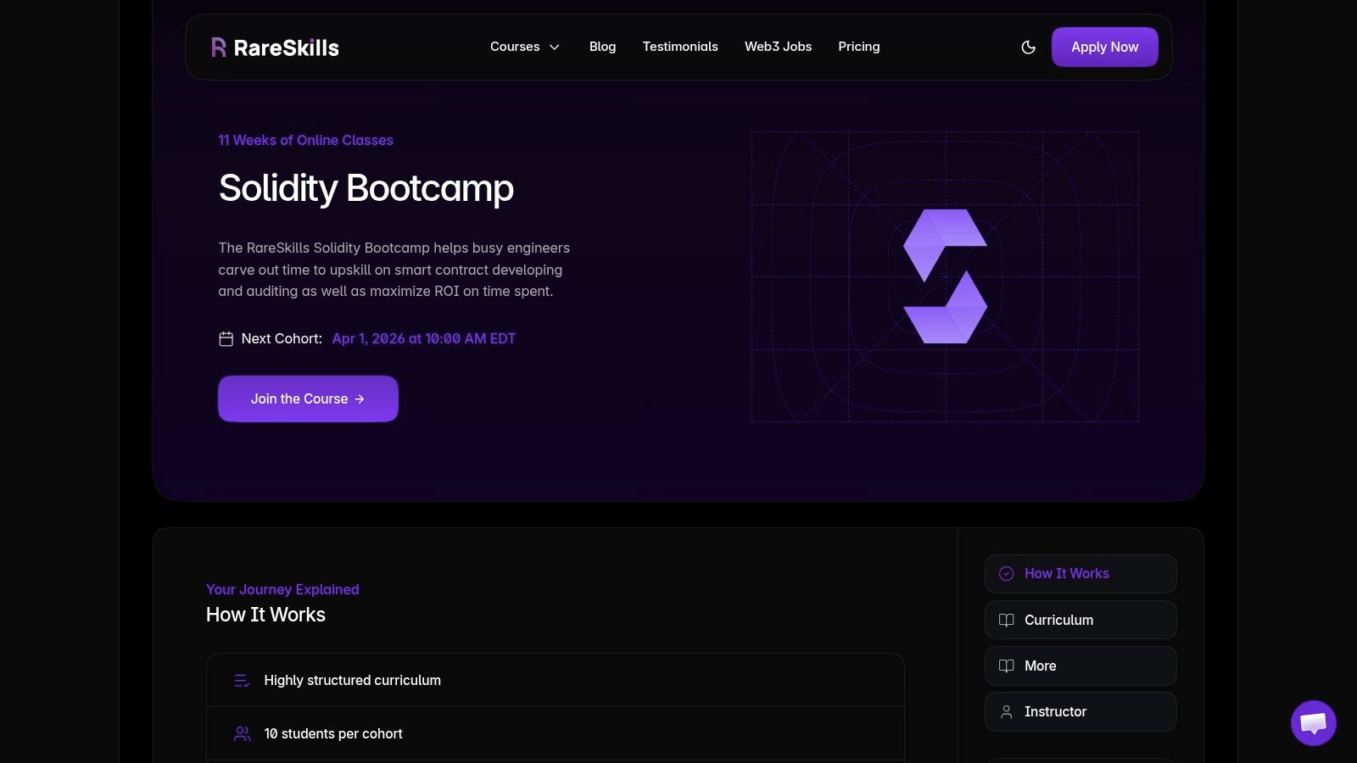Screen dimensions: 1357x763
Task: Click the Solidity Bootcamp heading
Action: [x=366, y=188]
